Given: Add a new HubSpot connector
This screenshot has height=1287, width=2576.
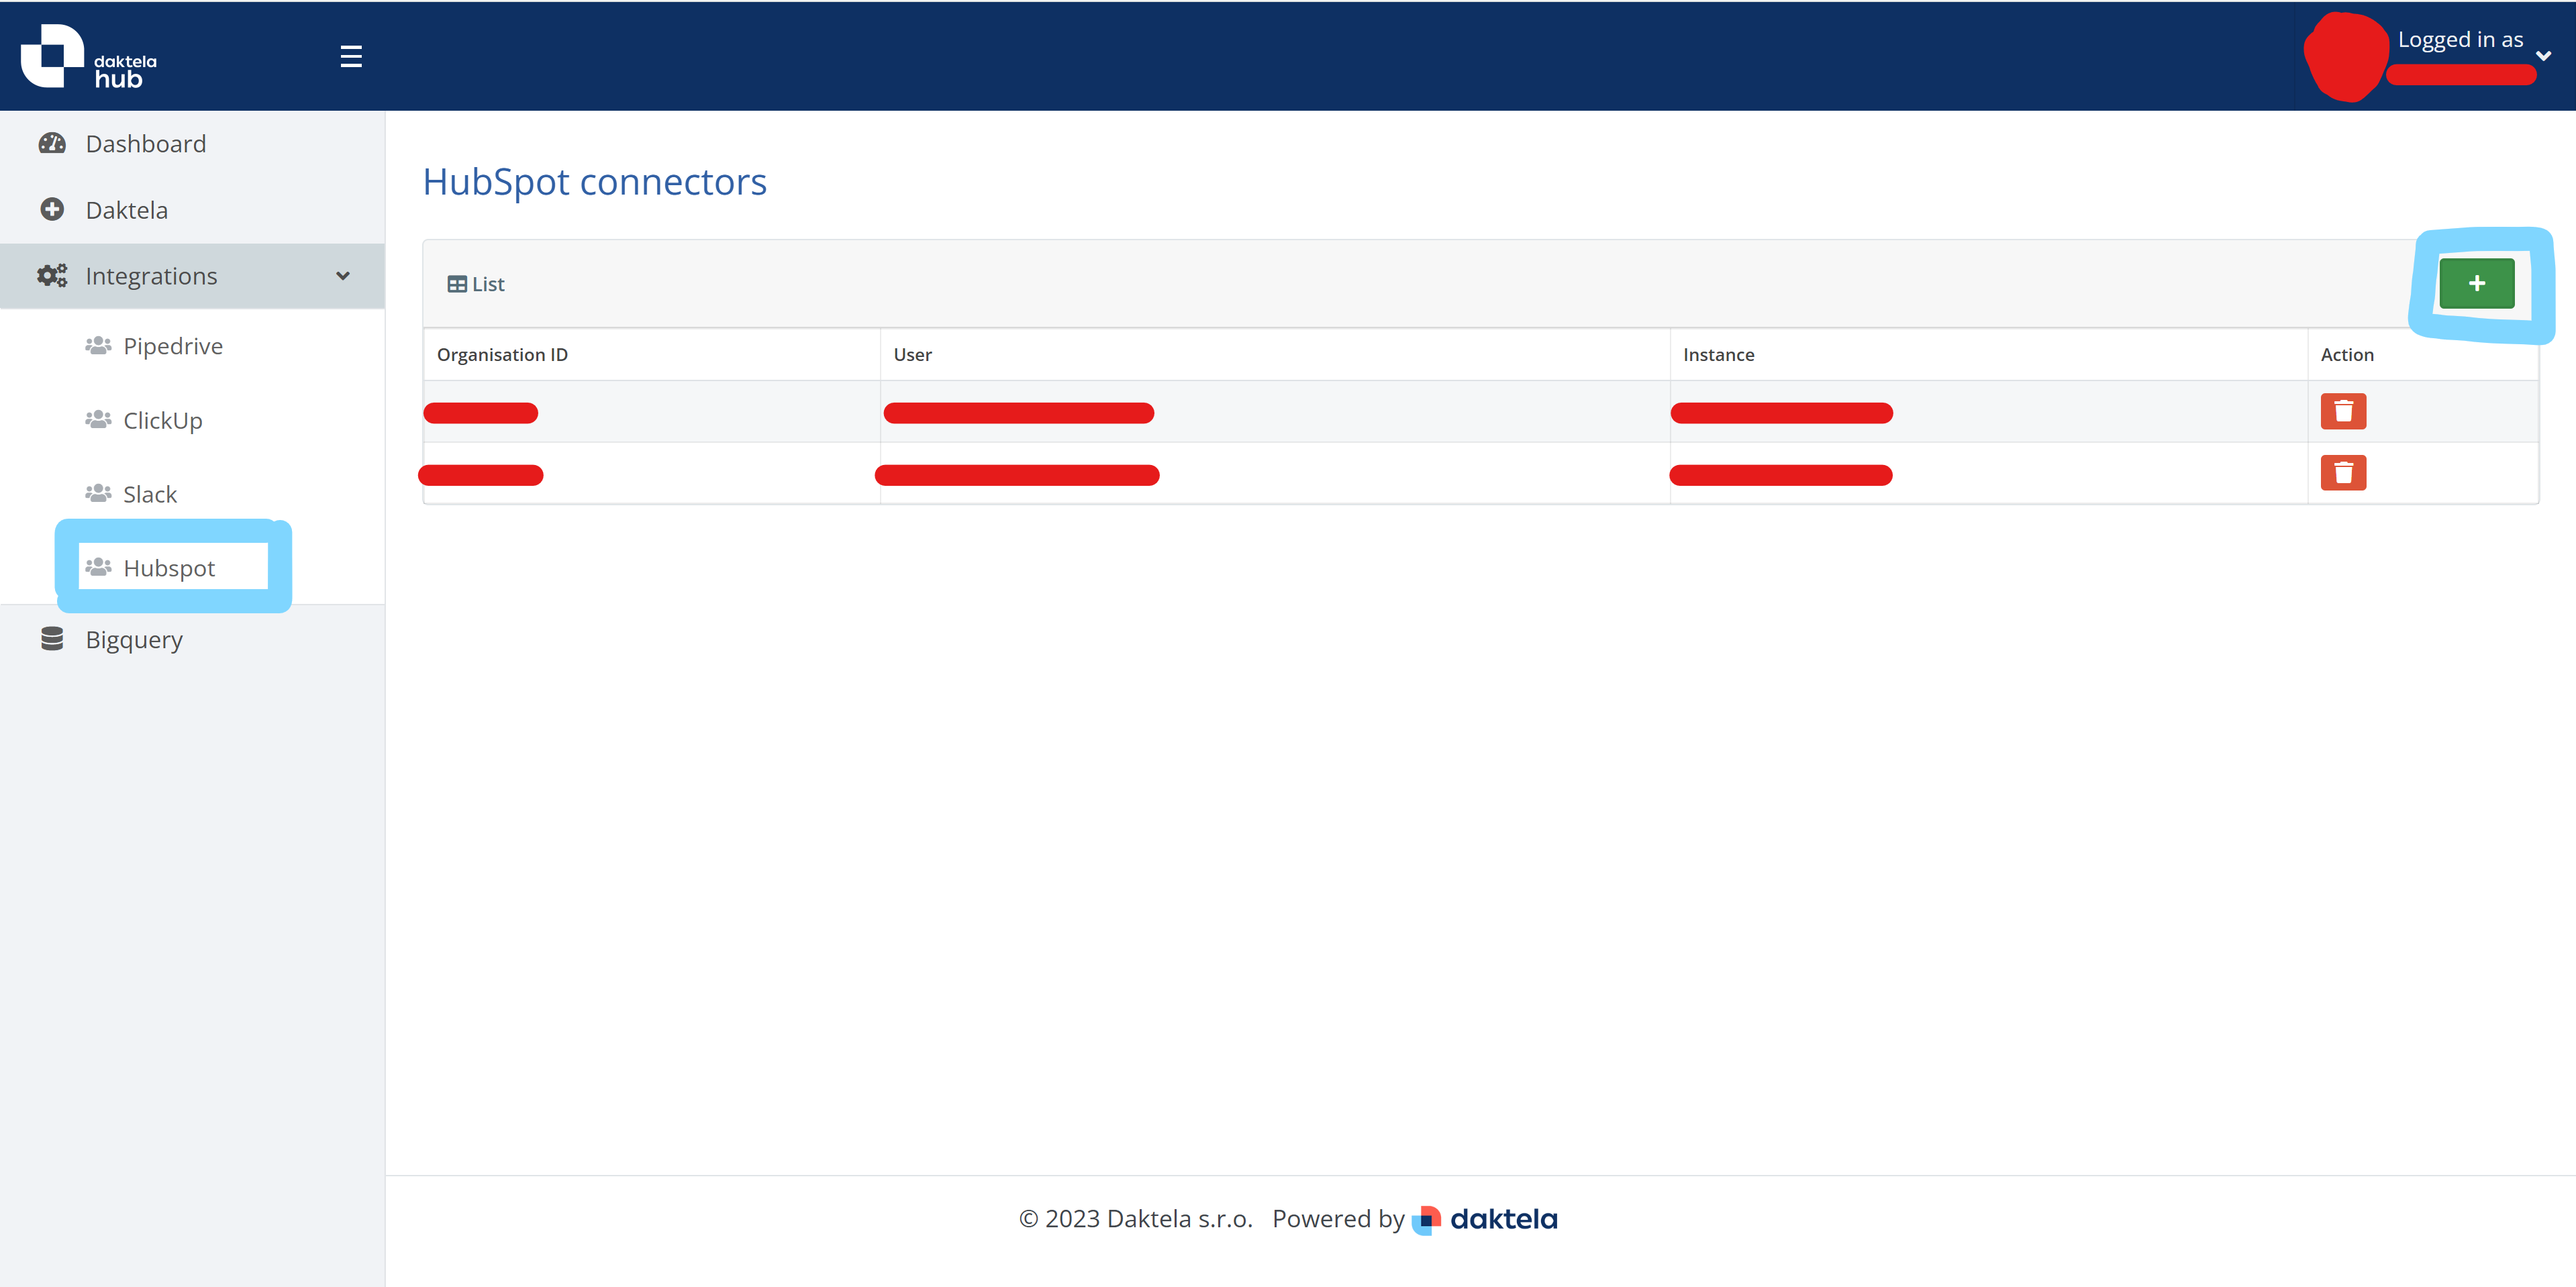Looking at the screenshot, I should tap(2476, 284).
